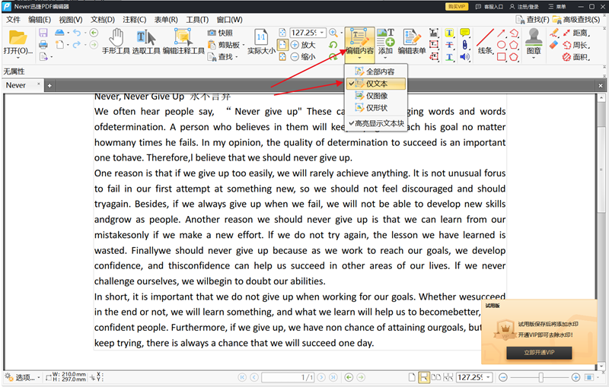Open the Edit Form tool (编辑表单)
This screenshot has width=609, height=387.
pyautogui.click(x=412, y=41)
